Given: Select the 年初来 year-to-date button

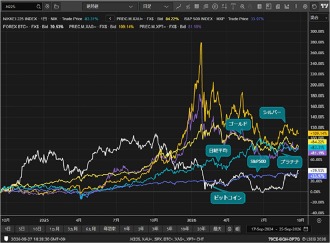Looking at the screenshot, I should point(109,229).
